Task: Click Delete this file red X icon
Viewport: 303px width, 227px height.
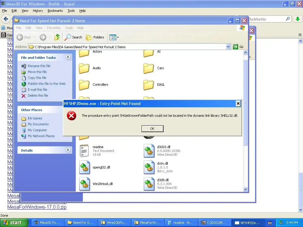Action: coord(24,96)
